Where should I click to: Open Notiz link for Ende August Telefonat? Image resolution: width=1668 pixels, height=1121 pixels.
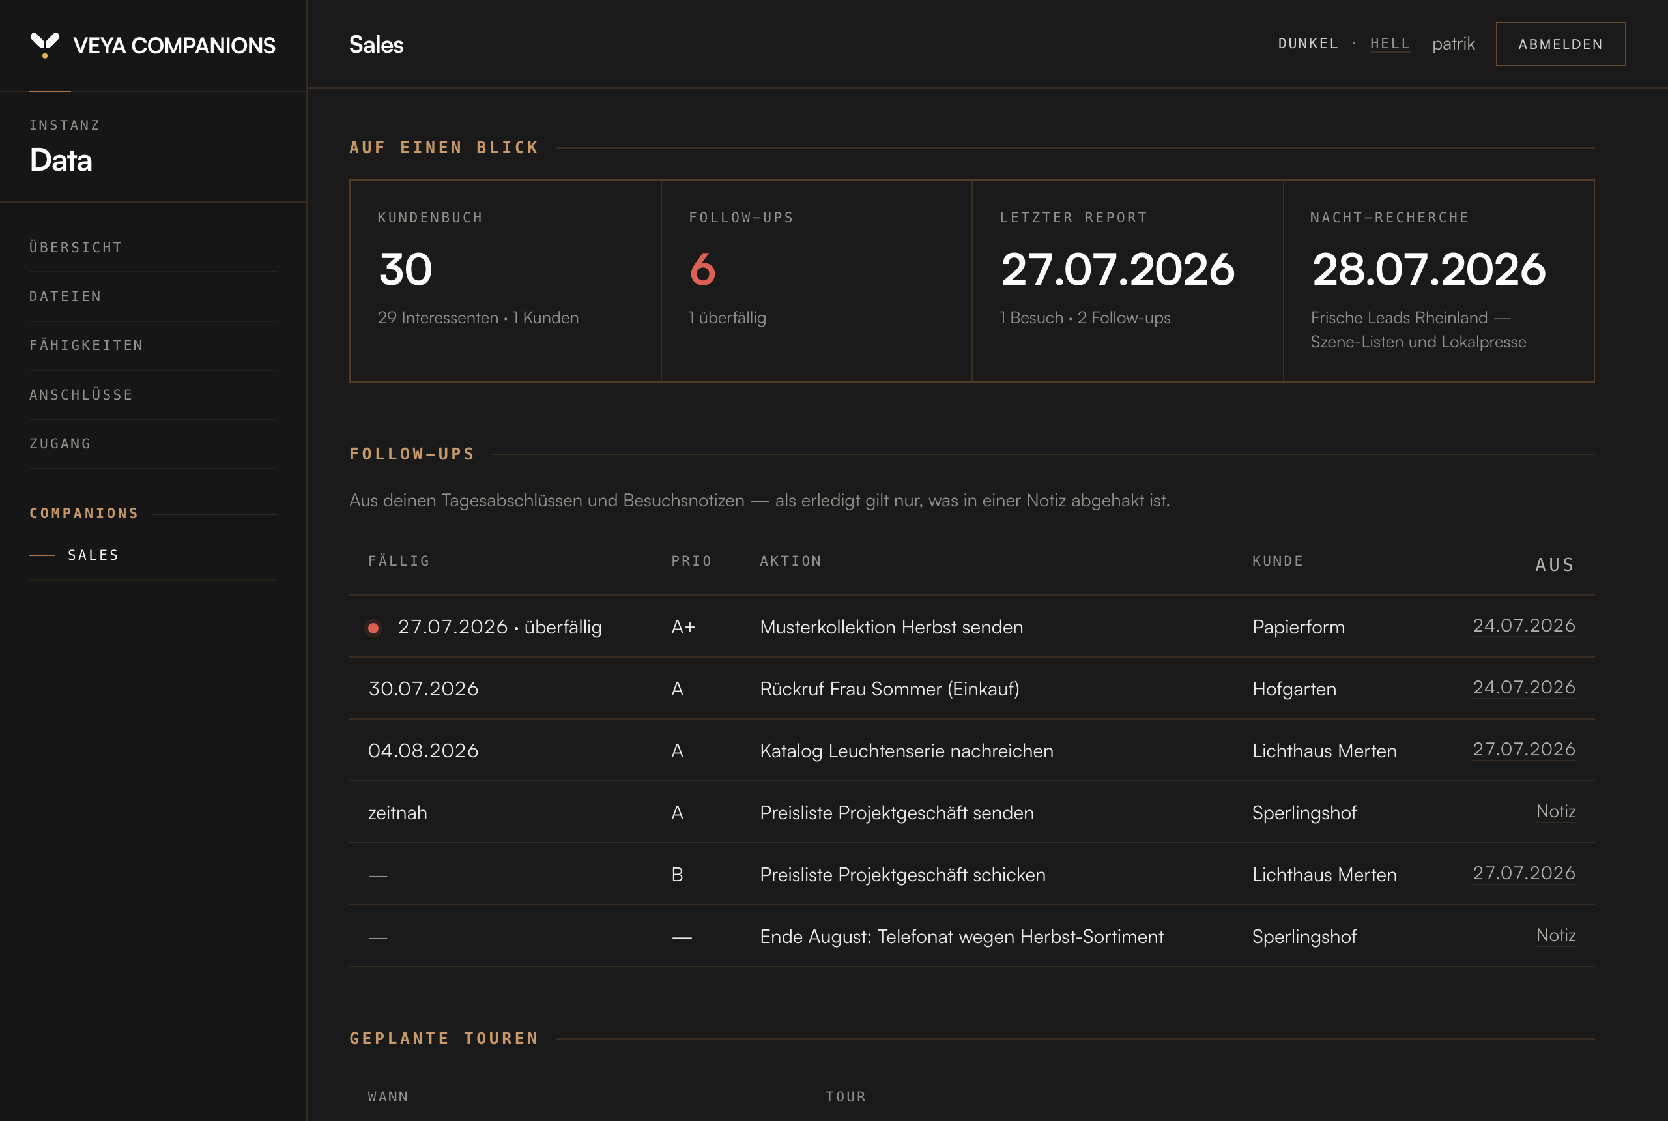pos(1556,935)
